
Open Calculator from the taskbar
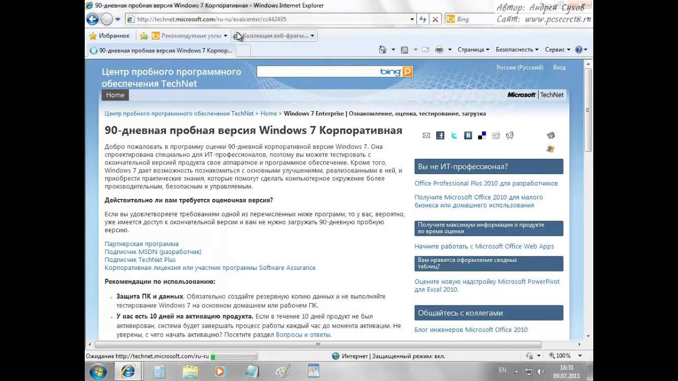tap(159, 371)
